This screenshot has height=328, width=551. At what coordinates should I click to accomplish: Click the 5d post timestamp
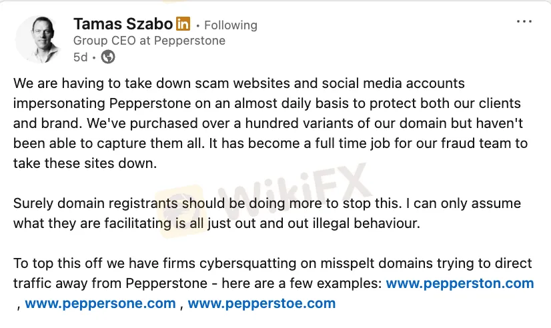click(x=80, y=57)
